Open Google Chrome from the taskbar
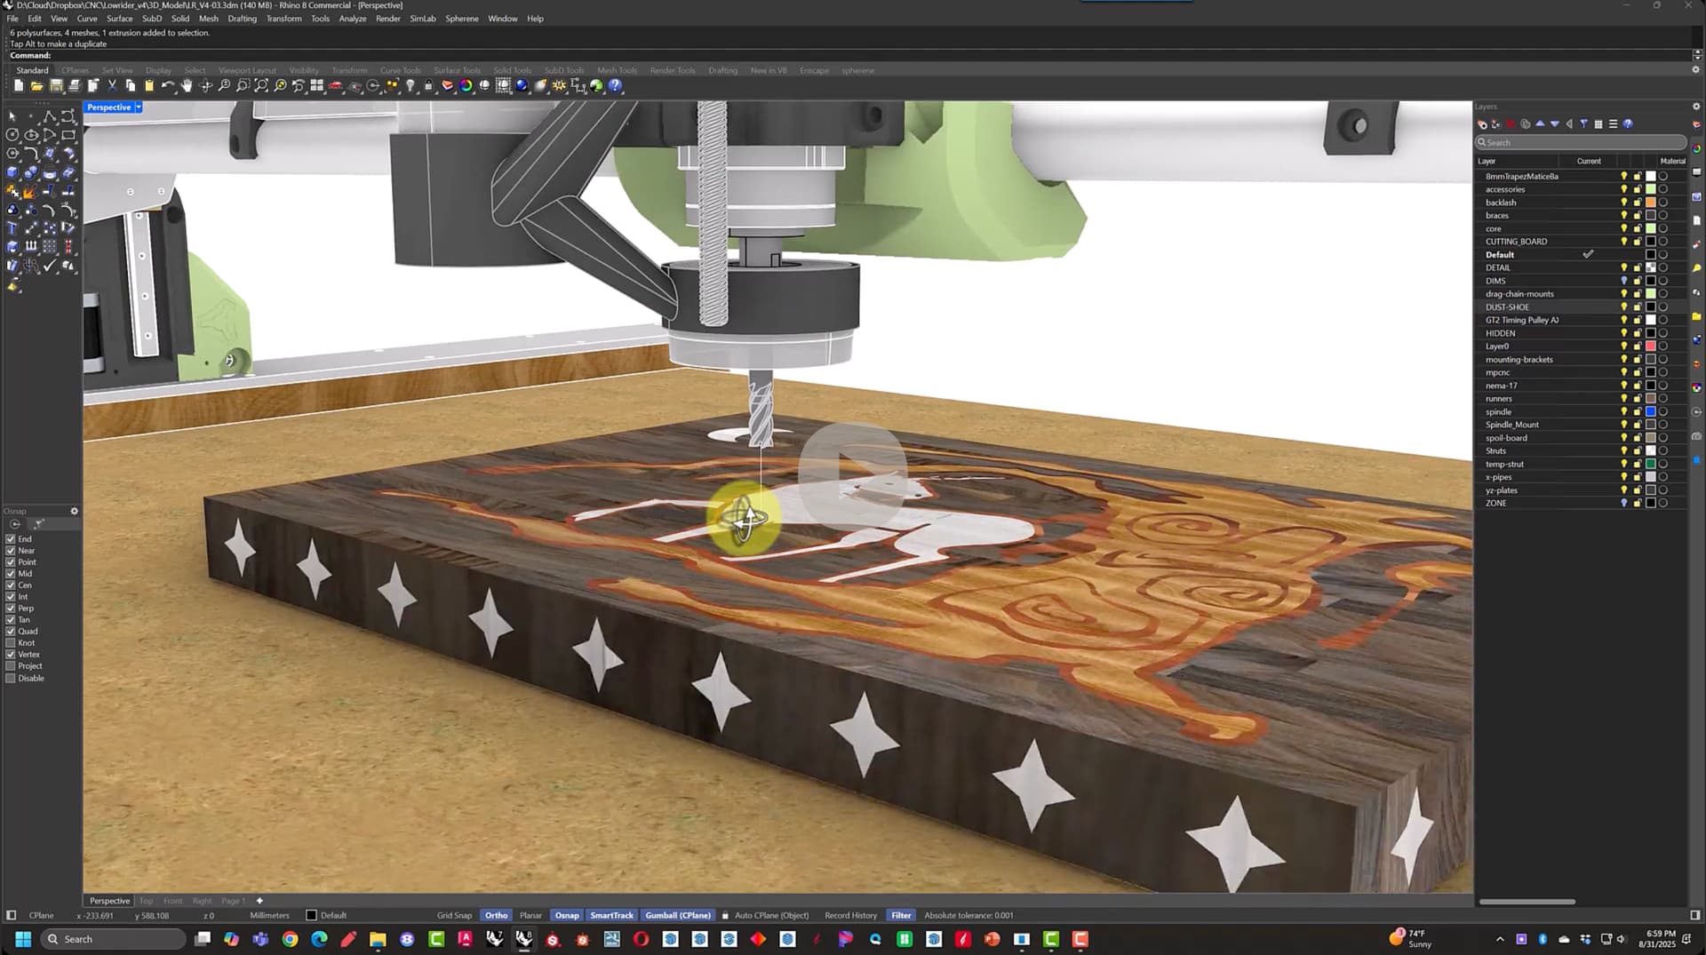 pos(290,939)
